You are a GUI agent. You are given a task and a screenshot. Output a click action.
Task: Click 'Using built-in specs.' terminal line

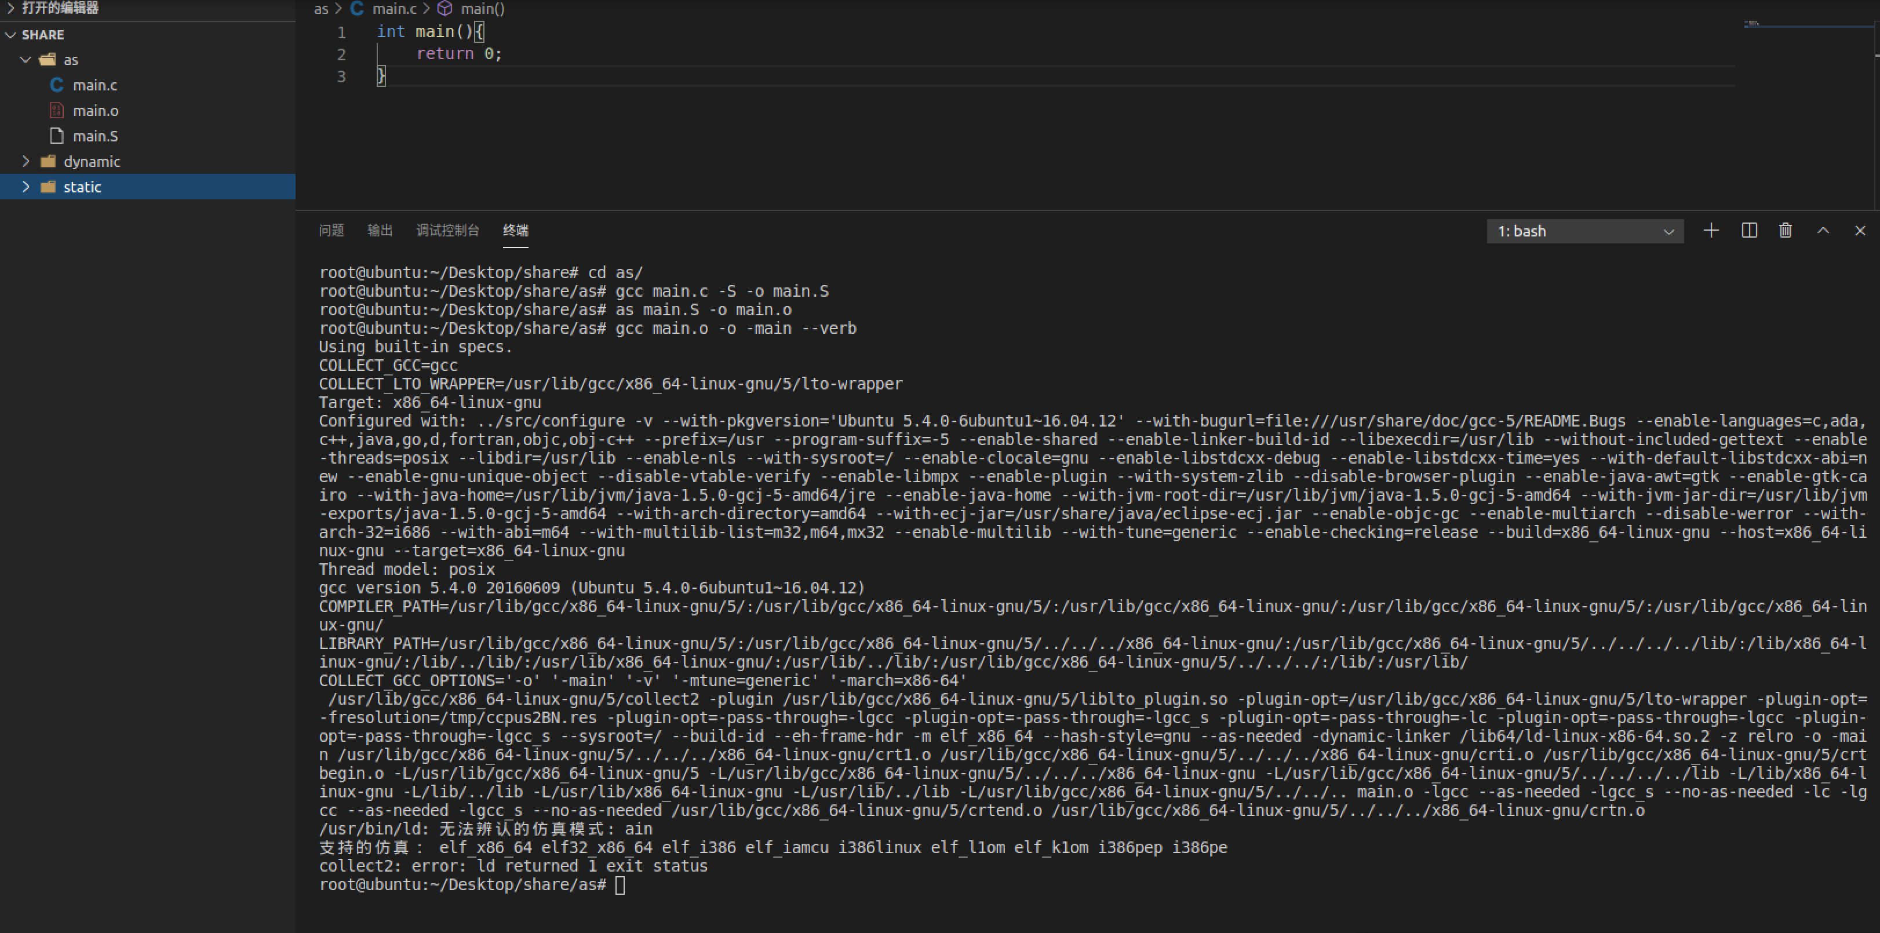click(x=416, y=347)
